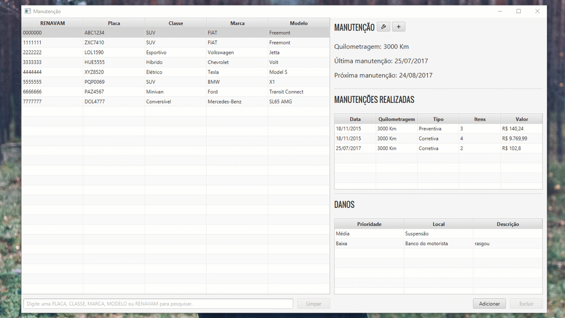Image resolution: width=565 pixels, height=318 pixels.
Task: Select vehicle row with plate PAZ4567
Action: [x=176, y=92]
